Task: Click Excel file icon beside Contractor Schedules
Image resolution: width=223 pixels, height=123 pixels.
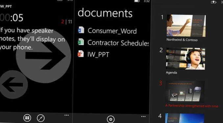Action: coord(81,42)
